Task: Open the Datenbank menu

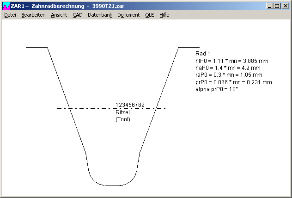Action: (x=100, y=15)
